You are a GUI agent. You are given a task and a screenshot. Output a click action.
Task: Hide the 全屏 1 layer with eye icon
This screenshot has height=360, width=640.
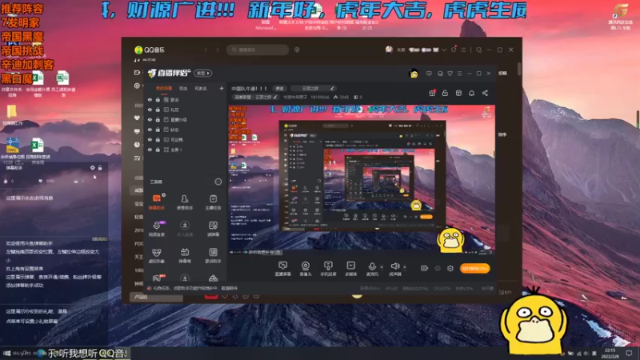coord(150,150)
